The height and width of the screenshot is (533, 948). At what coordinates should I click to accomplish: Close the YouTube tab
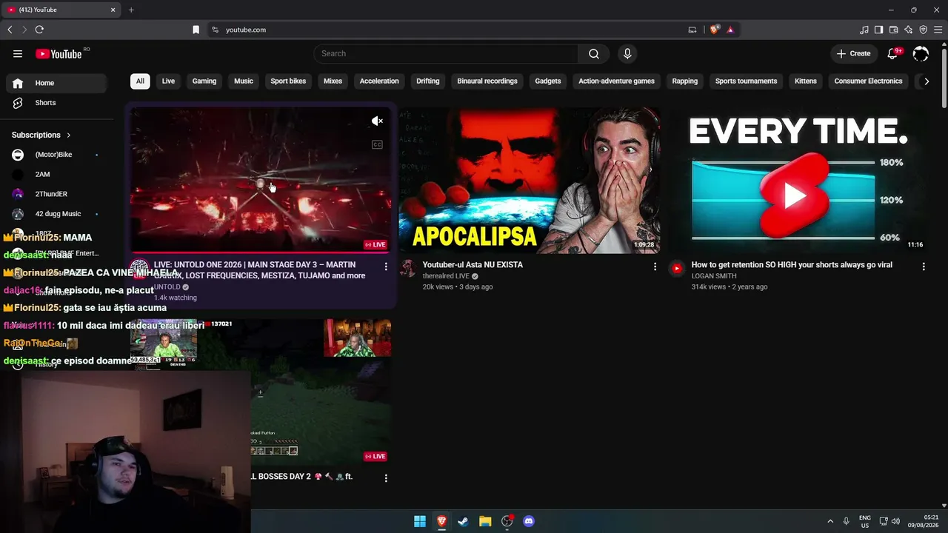coord(113,10)
